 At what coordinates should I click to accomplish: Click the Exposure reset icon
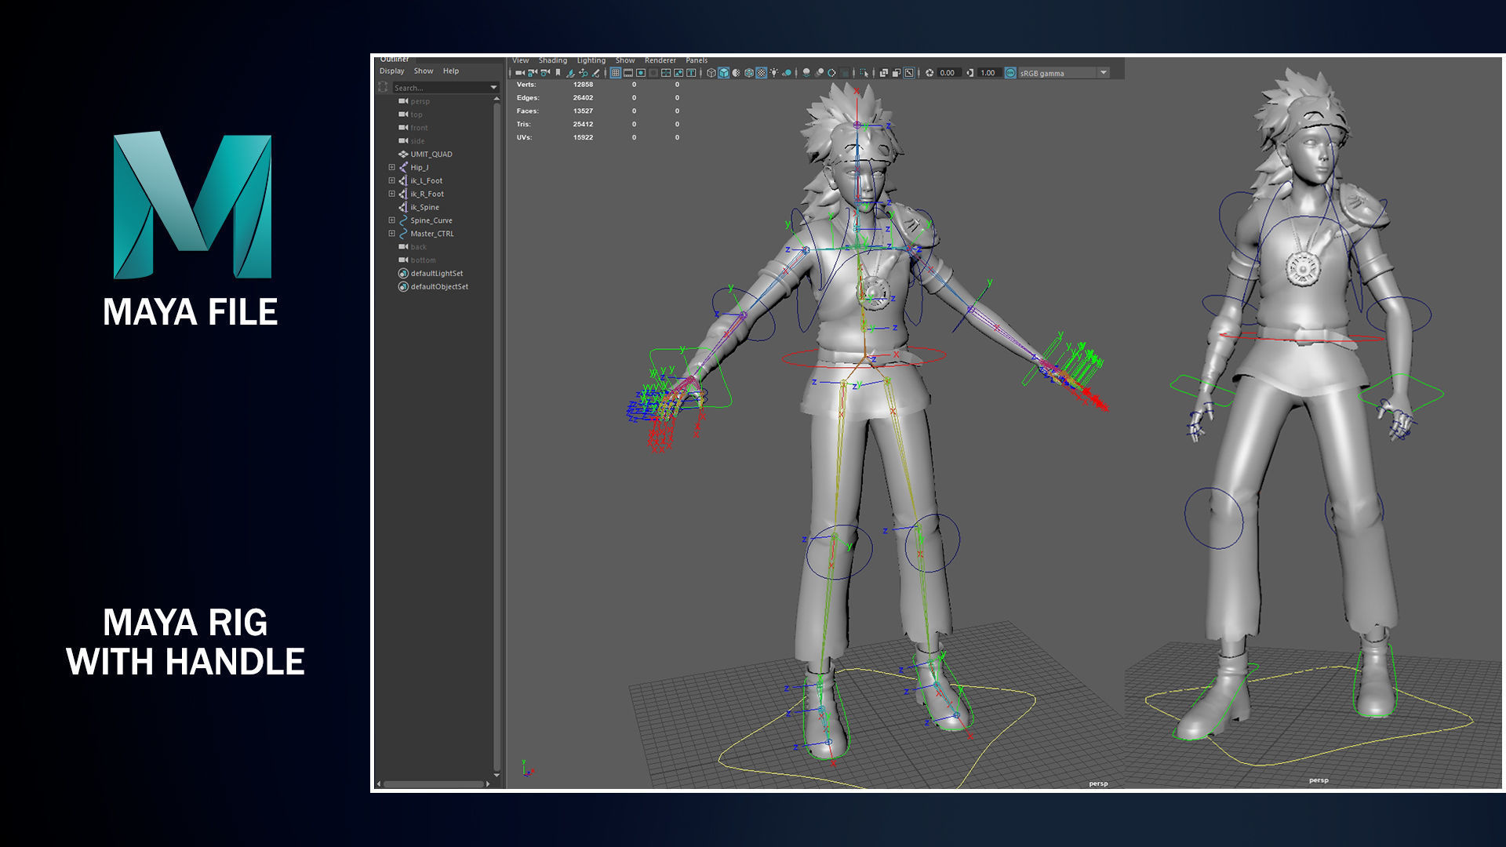pyautogui.click(x=929, y=72)
